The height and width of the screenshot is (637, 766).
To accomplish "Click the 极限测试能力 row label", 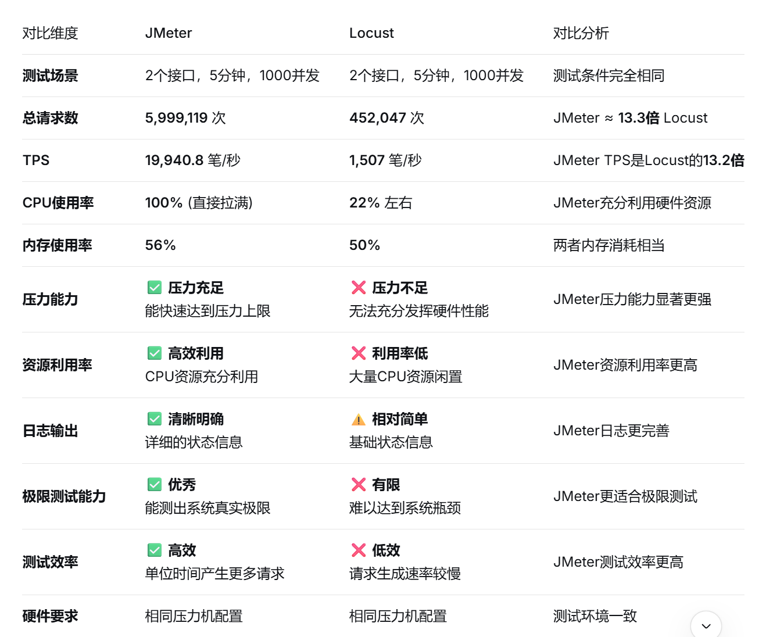I will click(x=65, y=496).
